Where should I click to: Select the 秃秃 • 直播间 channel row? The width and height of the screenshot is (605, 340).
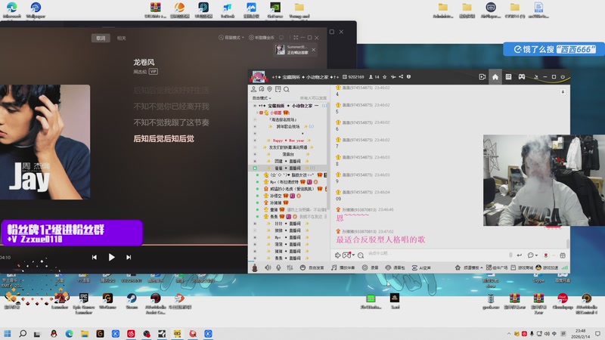[x=288, y=258]
